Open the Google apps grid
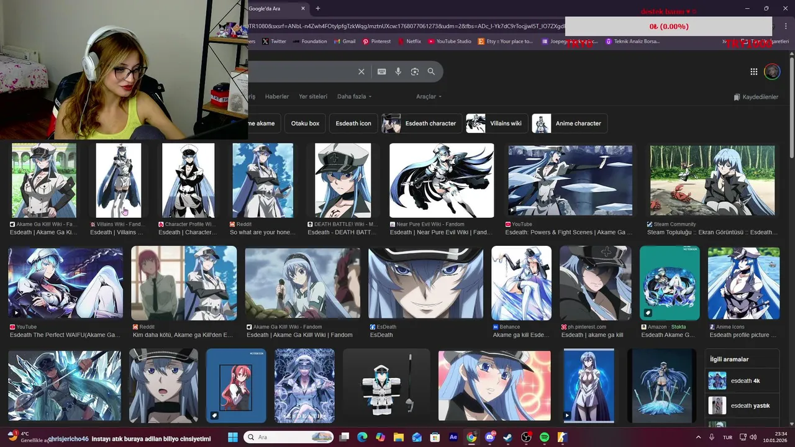The width and height of the screenshot is (795, 447). click(753, 71)
